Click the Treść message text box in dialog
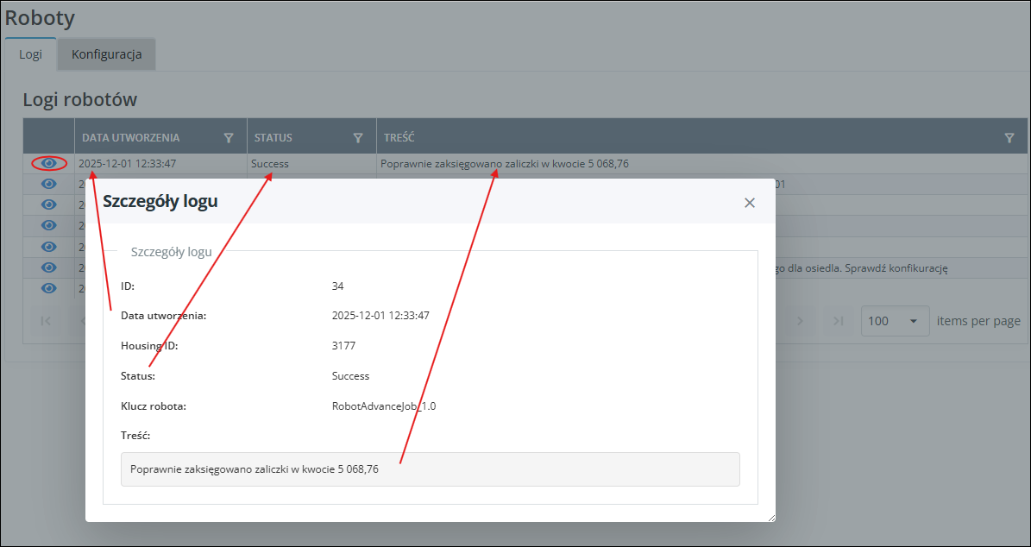Image resolution: width=1031 pixels, height=547 pixels. click(430, 469)
